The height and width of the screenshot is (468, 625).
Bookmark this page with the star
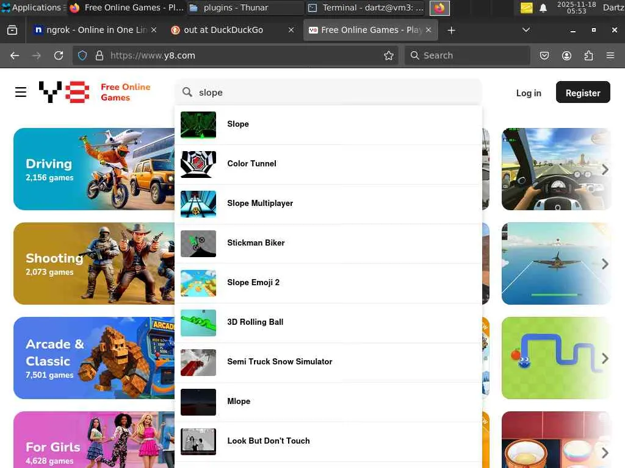[x=389, y=55]
